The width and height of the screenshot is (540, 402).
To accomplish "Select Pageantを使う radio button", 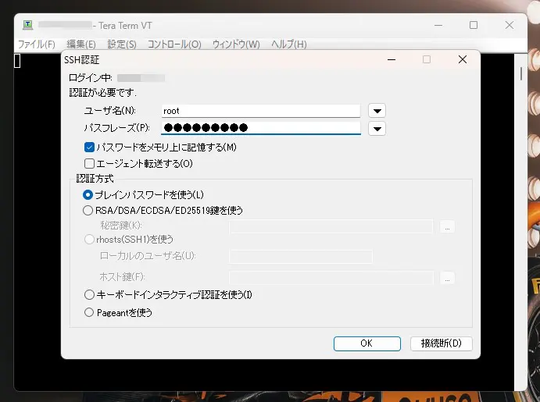I will click(88, 313).
